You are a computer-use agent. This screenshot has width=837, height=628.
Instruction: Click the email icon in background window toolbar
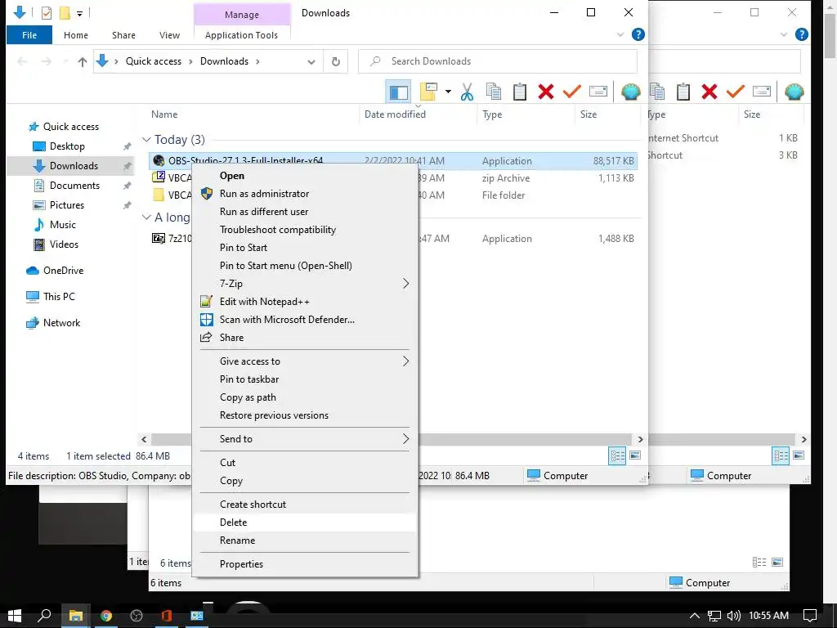click(x=762, y=92)
